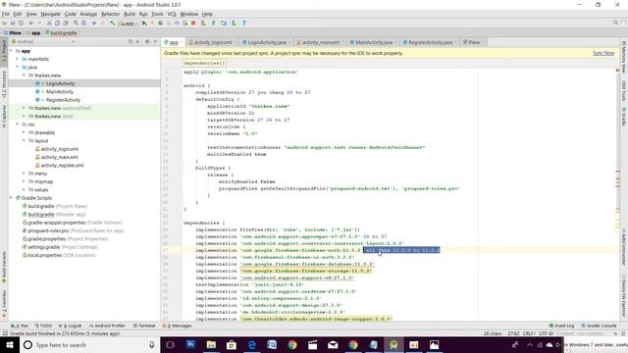
Task: Collapse the layout folder
Action: pos(24,141)
